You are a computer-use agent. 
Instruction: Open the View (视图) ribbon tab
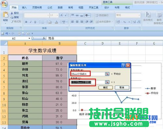pyautogui.click(x=81, y=7)
